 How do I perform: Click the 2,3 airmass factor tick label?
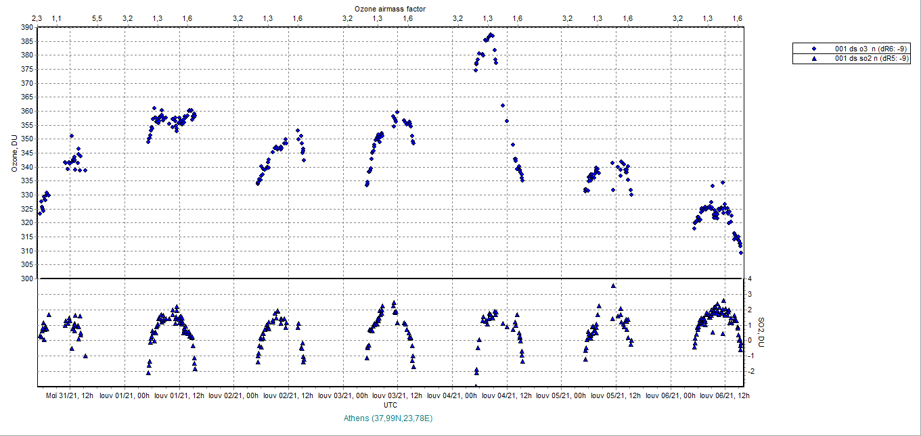38,18
